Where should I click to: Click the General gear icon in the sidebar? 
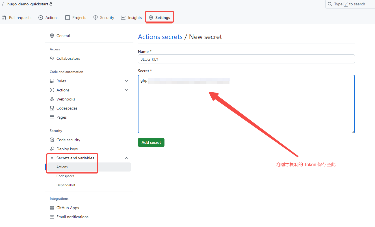click(52, 36)
